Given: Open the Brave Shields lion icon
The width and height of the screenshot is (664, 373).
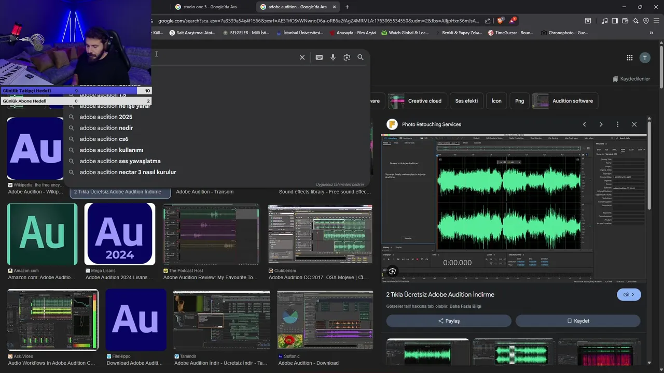Looking at the screenshot, I should [x=500, y=21].
